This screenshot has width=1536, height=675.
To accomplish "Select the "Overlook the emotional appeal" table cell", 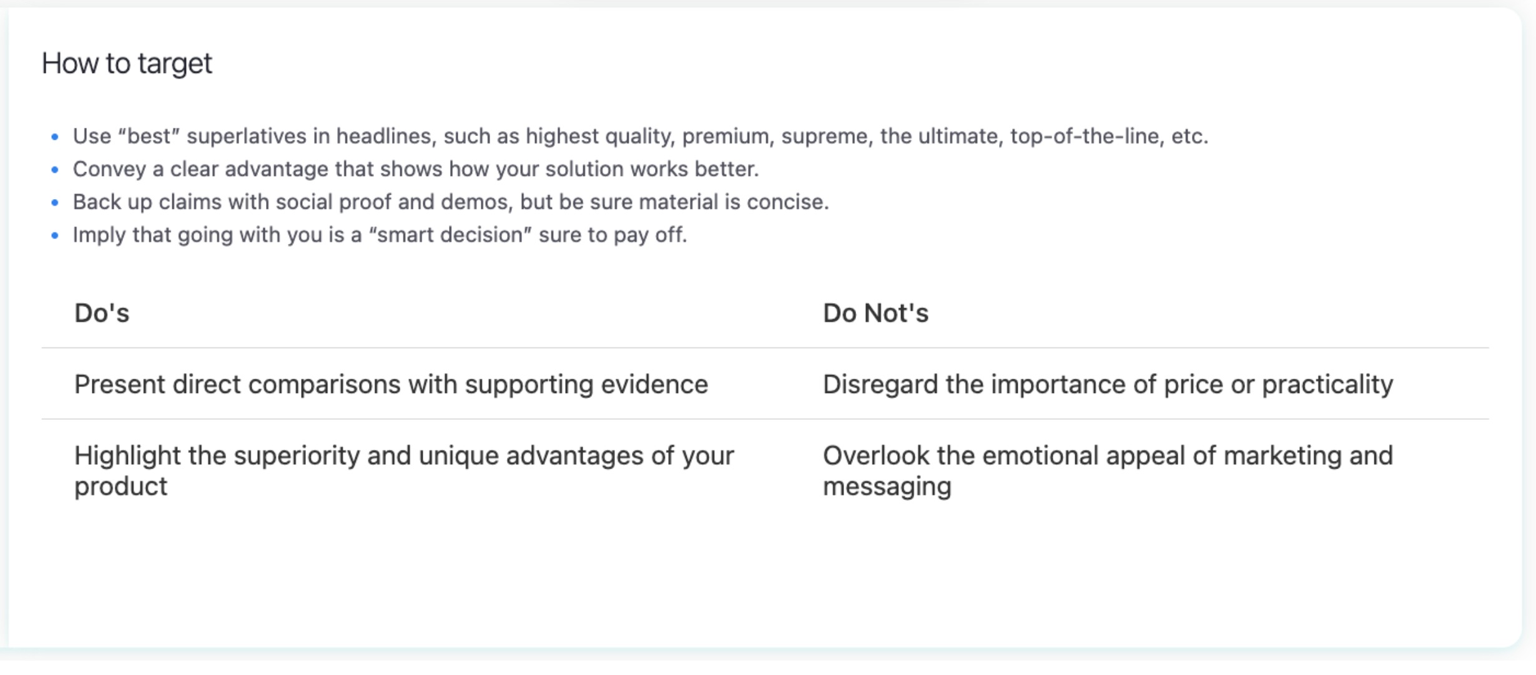I will [x=1107, y=470].
